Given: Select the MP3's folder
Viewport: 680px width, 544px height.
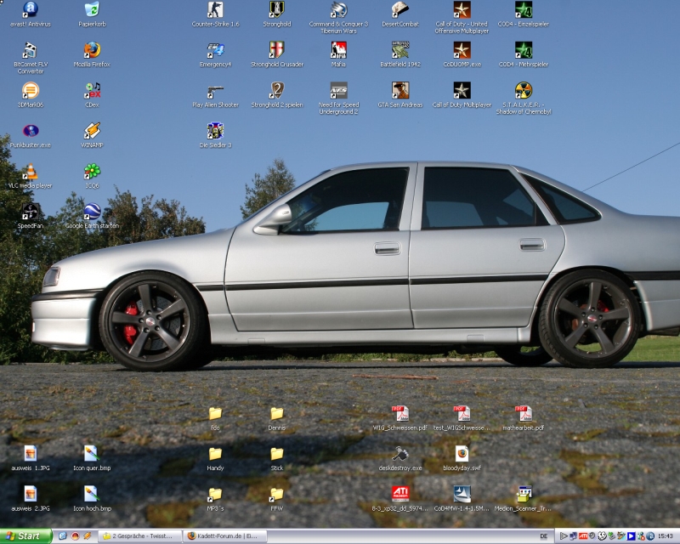Looking at the screenshot, I should (x=215, y=494).
